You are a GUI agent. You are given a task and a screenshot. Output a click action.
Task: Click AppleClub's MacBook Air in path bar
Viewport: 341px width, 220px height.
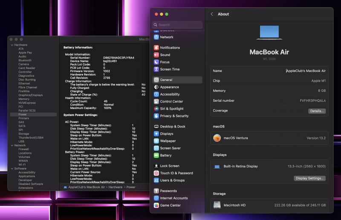point(87,187)
